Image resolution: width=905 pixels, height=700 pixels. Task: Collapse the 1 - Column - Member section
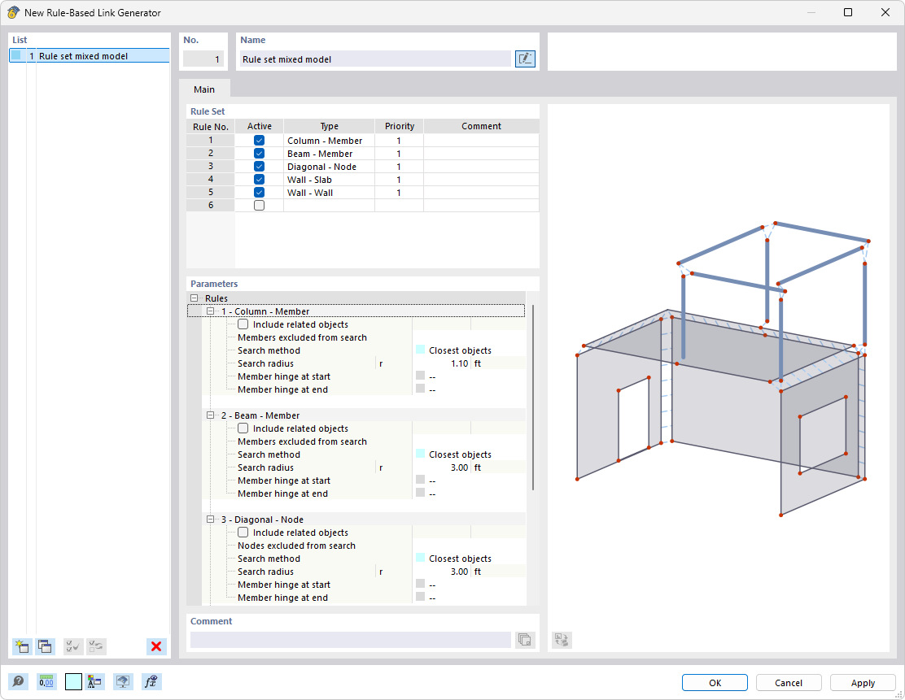(211, 311)
